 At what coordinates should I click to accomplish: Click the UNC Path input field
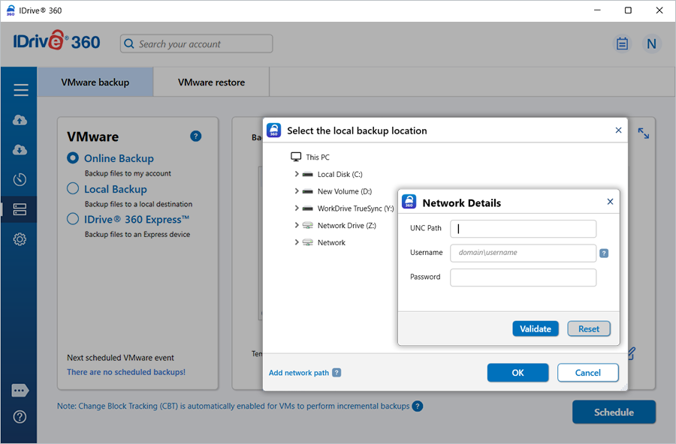pos(523,229)
